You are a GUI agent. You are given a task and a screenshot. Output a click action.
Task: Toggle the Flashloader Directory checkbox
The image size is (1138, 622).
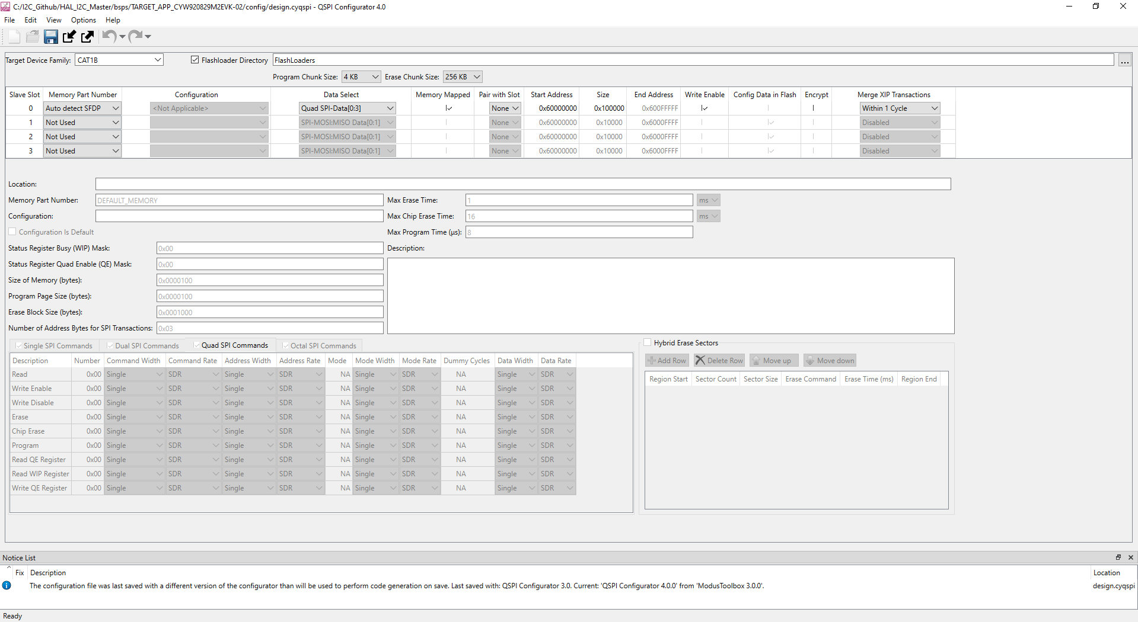(x=195, y=60)
